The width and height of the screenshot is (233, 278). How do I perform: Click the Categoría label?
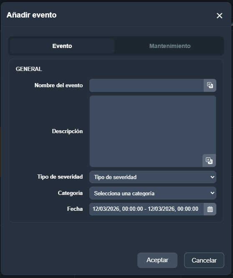point(70,193)
